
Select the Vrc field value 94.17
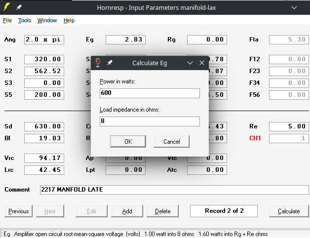click(x=44, y=159)
